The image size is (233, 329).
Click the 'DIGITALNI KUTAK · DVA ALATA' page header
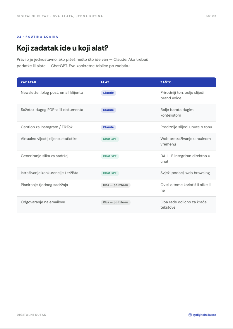coord(60,16)
